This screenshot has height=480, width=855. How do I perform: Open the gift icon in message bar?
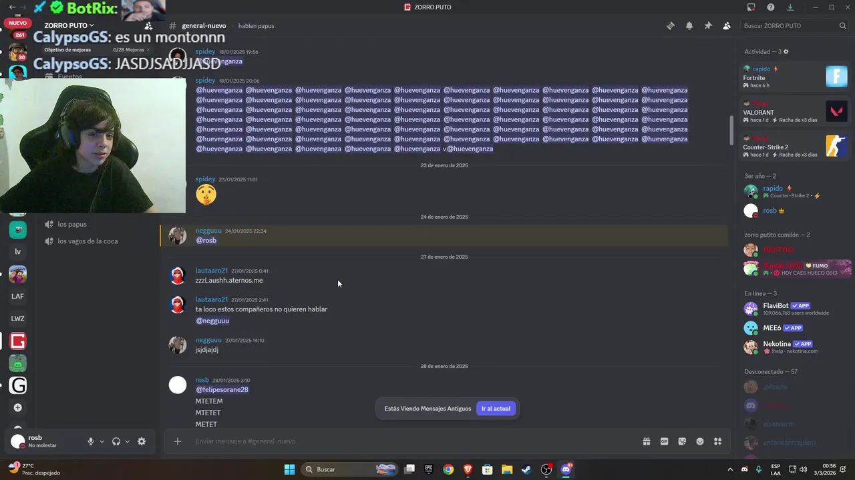pos(647,441)
